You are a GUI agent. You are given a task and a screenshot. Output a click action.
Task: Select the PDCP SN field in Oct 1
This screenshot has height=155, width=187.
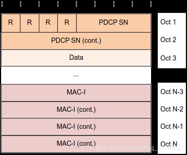click(x=114, y=23)
